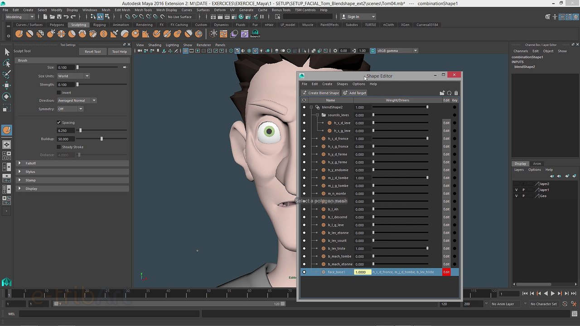Click Edit button for h_s_g_fronce
Screen dimensions: 580x326
click(446, 147)
